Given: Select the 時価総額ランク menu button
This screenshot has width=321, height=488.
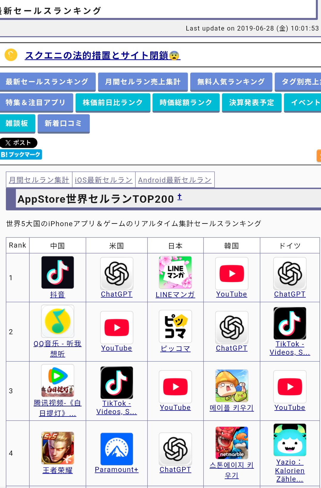Looking at the screenshot, I should 186,102.
